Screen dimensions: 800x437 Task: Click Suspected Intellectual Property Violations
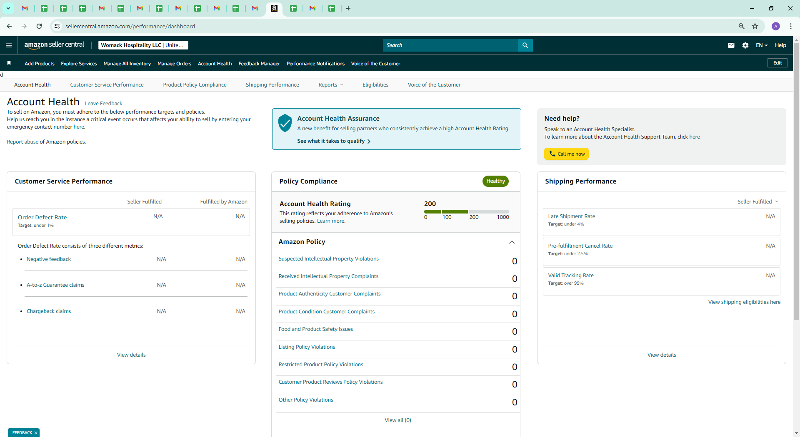point(328,259)
